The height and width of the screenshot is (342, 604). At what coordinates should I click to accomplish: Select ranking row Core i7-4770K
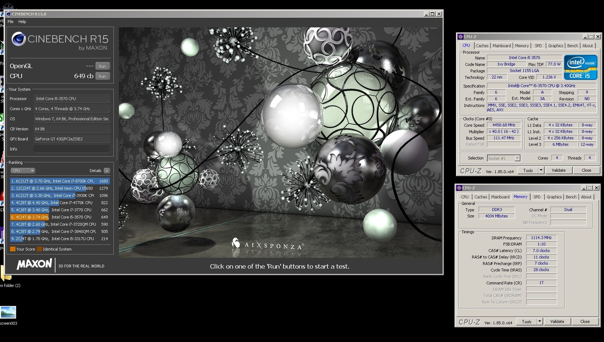(60, 203)
